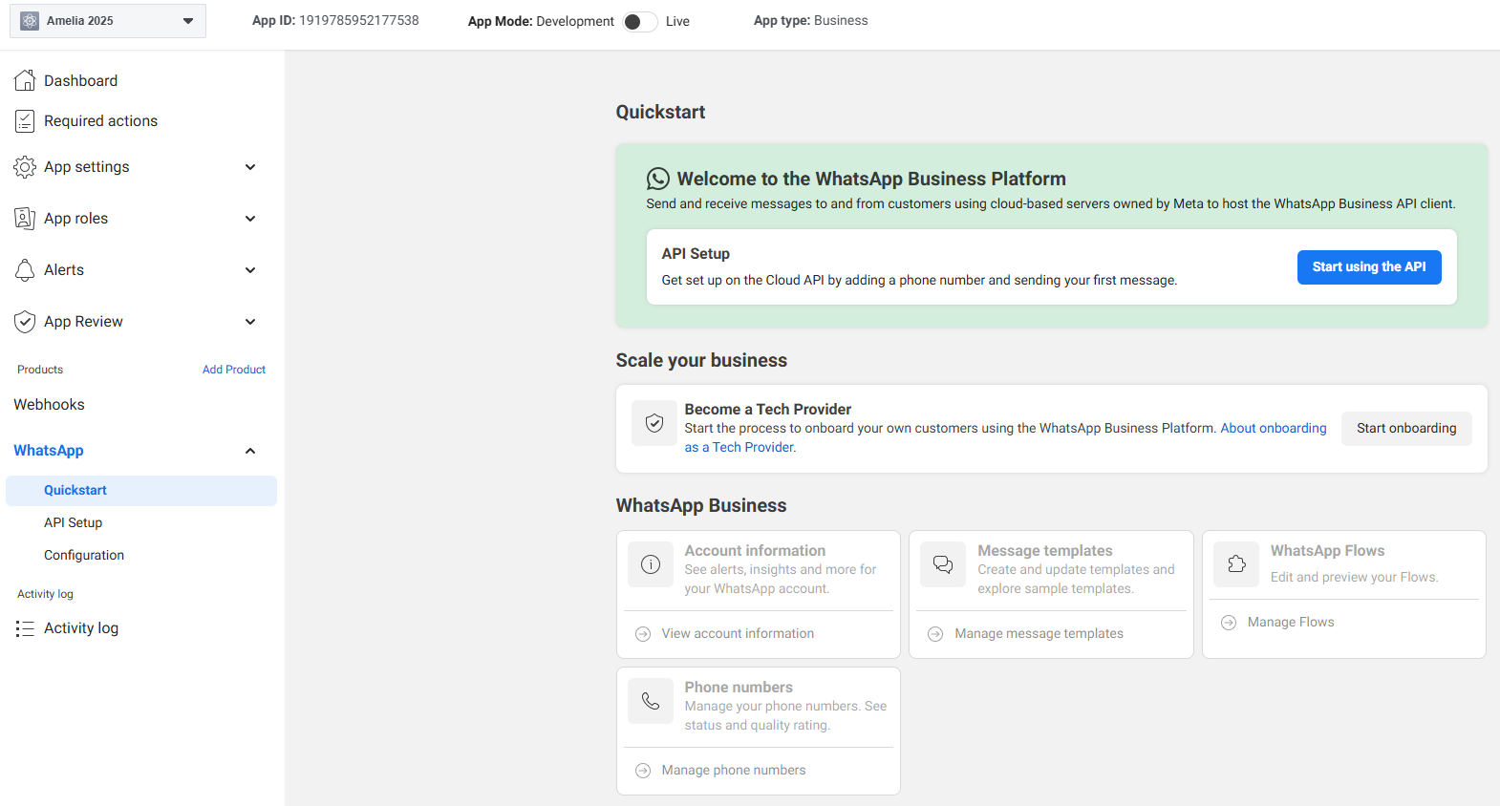Image resolution: width=1500 pixels, height=806 pixels.
Task: Click arrow icon beside Manage Flows
Action: [x=1229, y=623]
